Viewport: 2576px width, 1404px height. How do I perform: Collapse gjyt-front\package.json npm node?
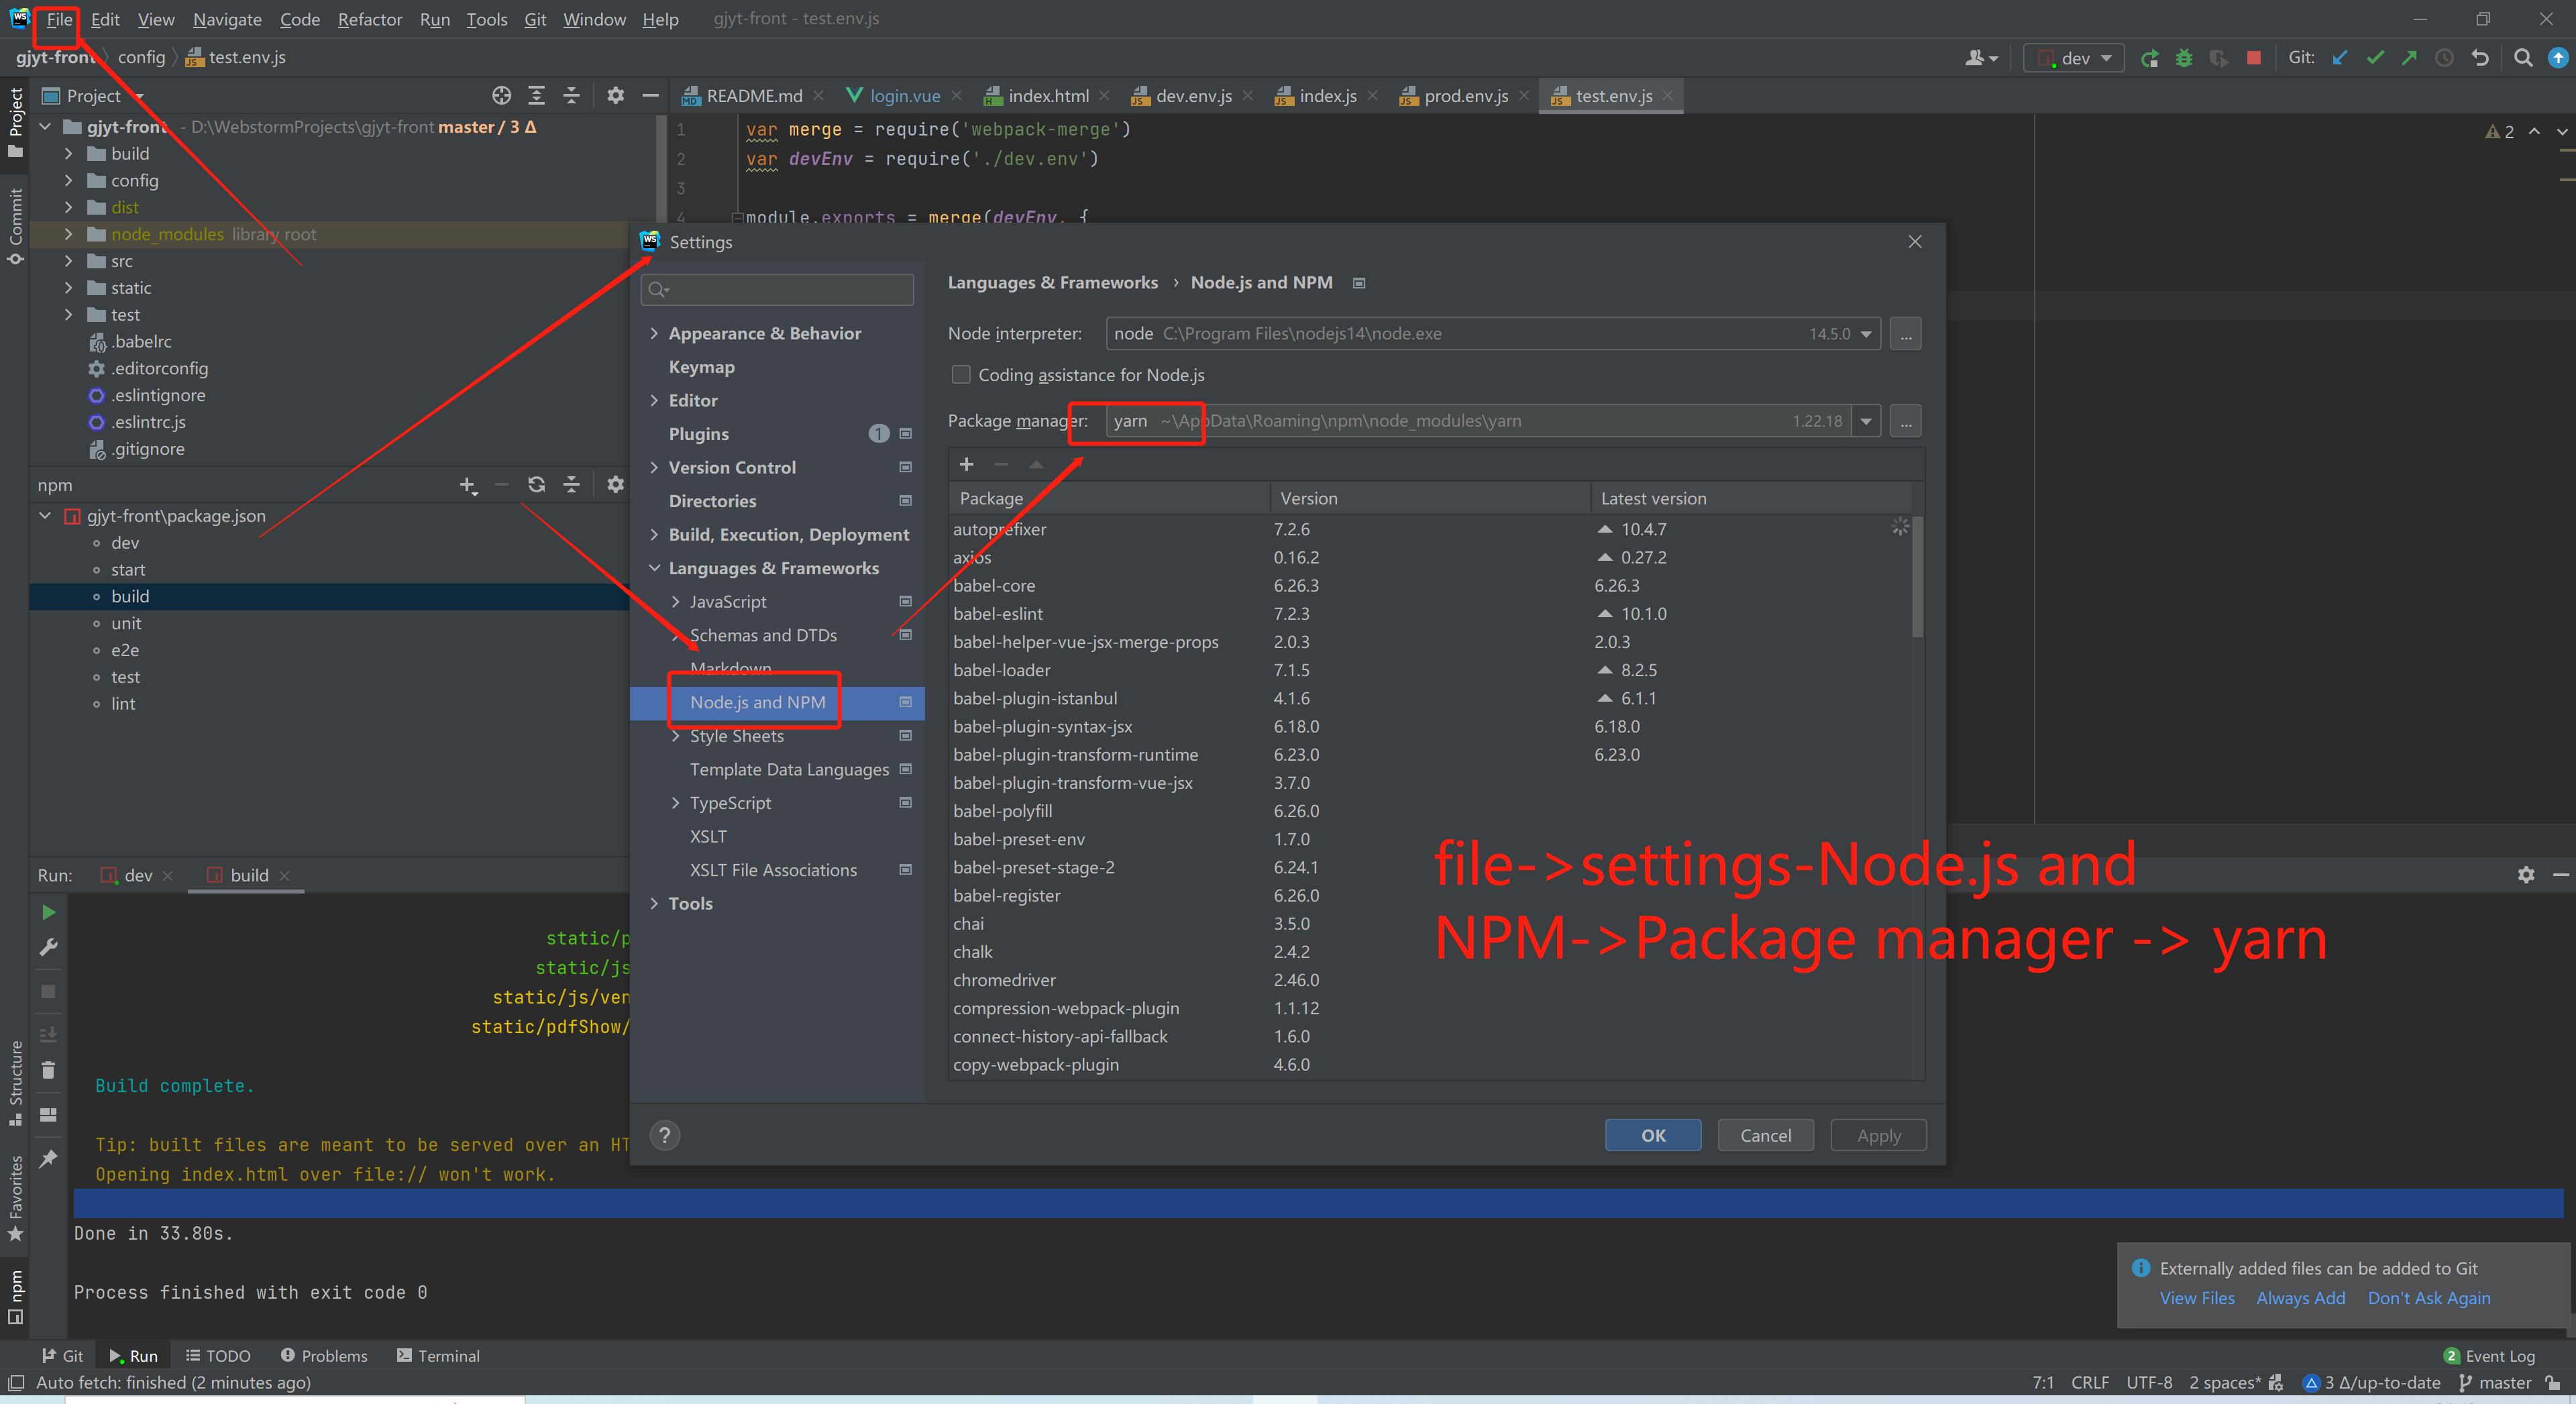tap(45, 516)
